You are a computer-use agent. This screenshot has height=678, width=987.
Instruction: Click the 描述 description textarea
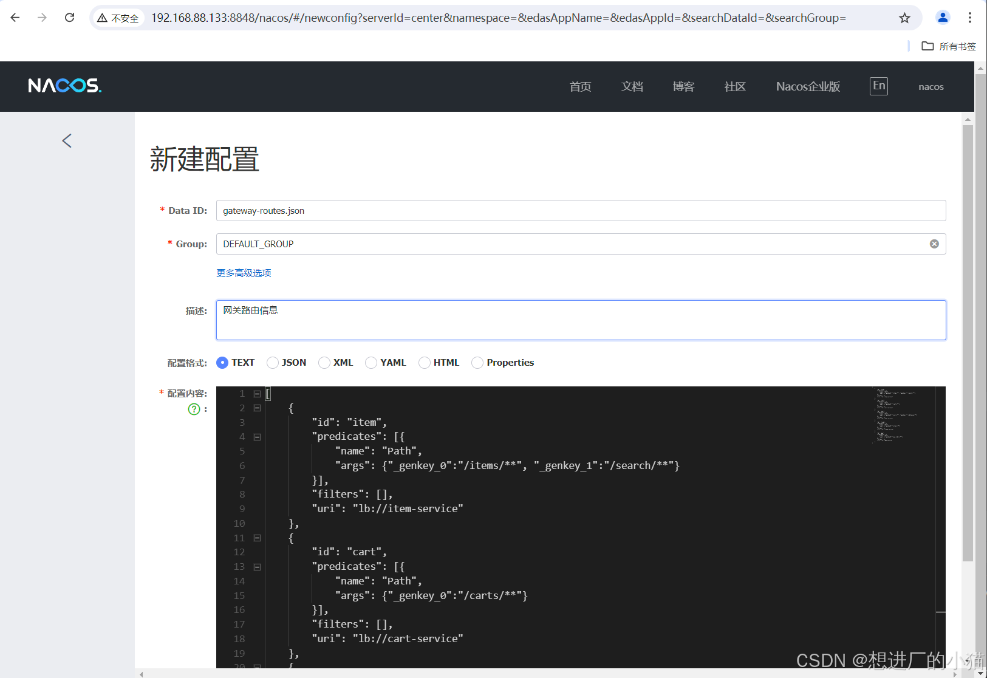[581, 320]
